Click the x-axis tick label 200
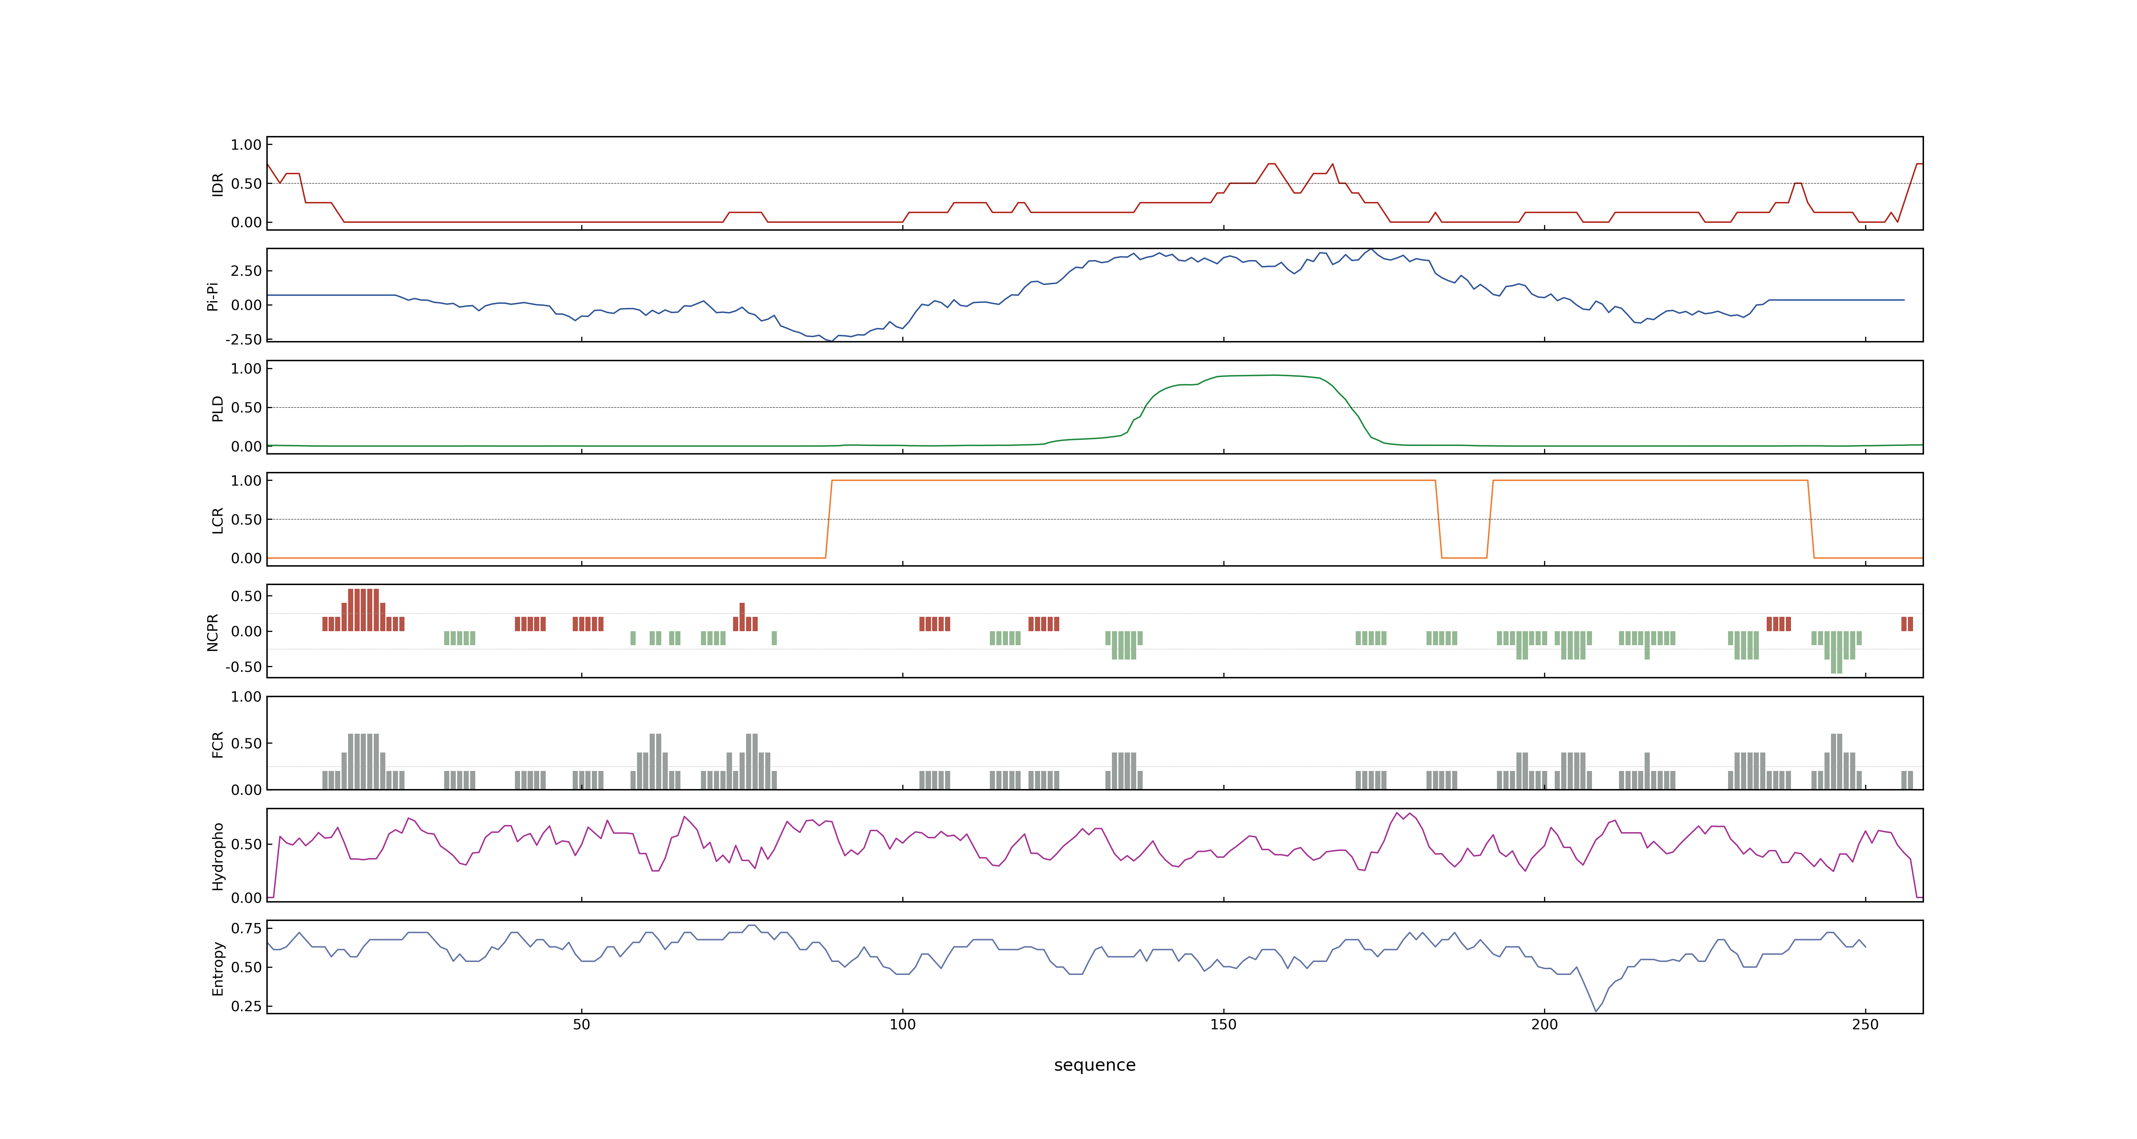 [1545, 1025]
